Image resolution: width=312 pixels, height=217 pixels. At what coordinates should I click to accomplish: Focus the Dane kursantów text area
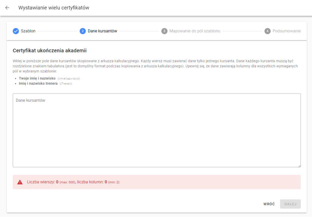pos(157,130)
